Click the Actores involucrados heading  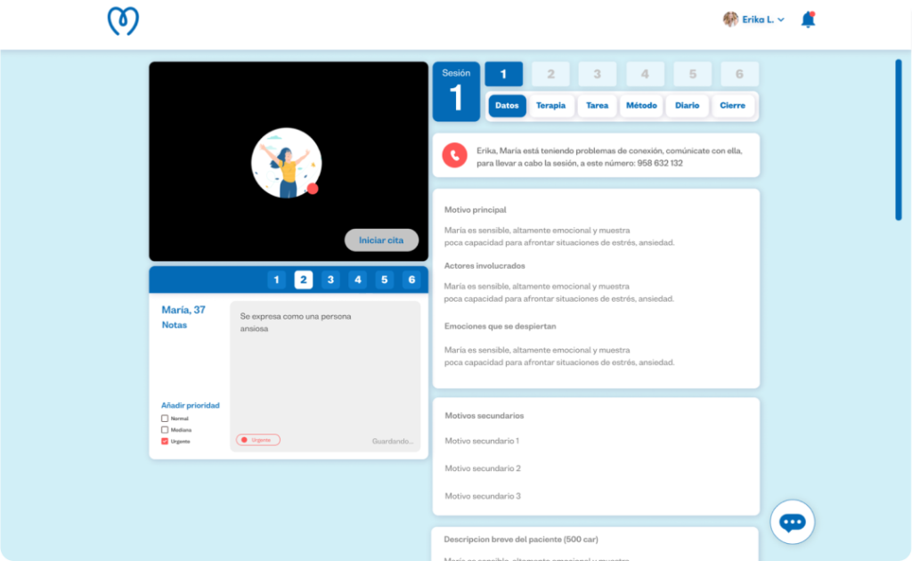tap(484, 265)
